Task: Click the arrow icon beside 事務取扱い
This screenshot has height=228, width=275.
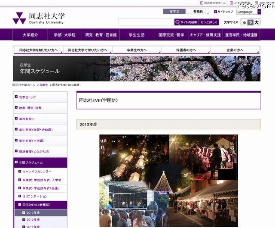Action: point(16,119)
